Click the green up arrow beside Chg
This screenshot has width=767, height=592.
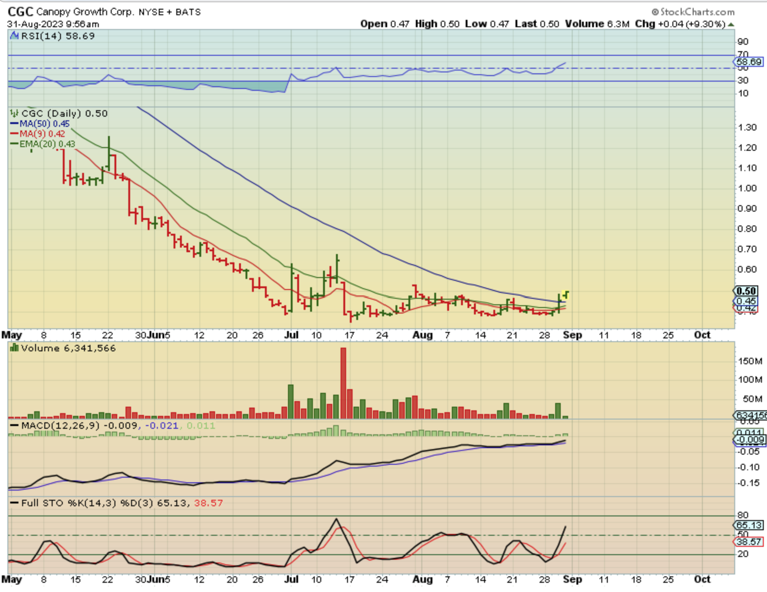(731, 24)
